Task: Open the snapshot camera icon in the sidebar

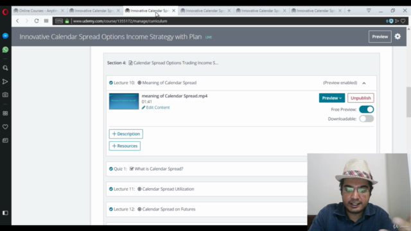Action: click(5, 95)
